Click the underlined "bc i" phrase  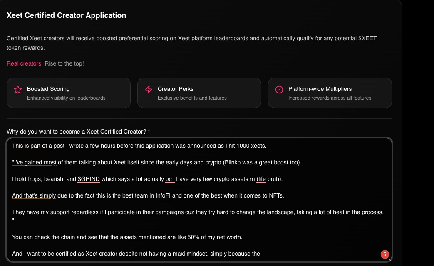coord(170,179)
